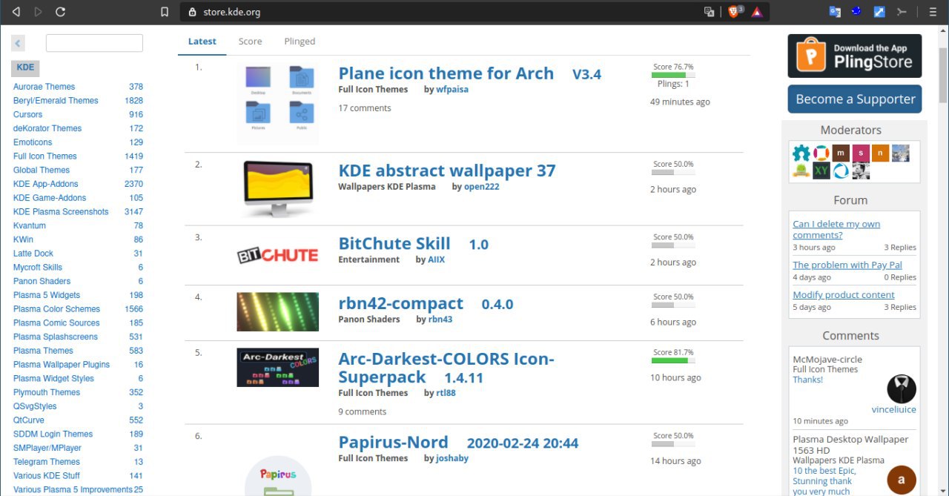The height and width of the screenshot is (496, 949).
Task: Click the grey scissors-shaped extension icon
Action: coord(902,12)
